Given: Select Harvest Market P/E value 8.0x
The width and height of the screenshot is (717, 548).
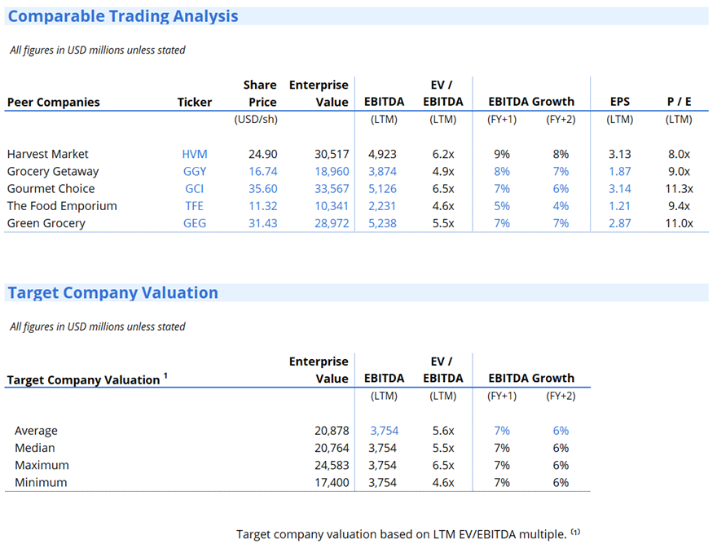Looking at the screenshot, I should point(679,154).
